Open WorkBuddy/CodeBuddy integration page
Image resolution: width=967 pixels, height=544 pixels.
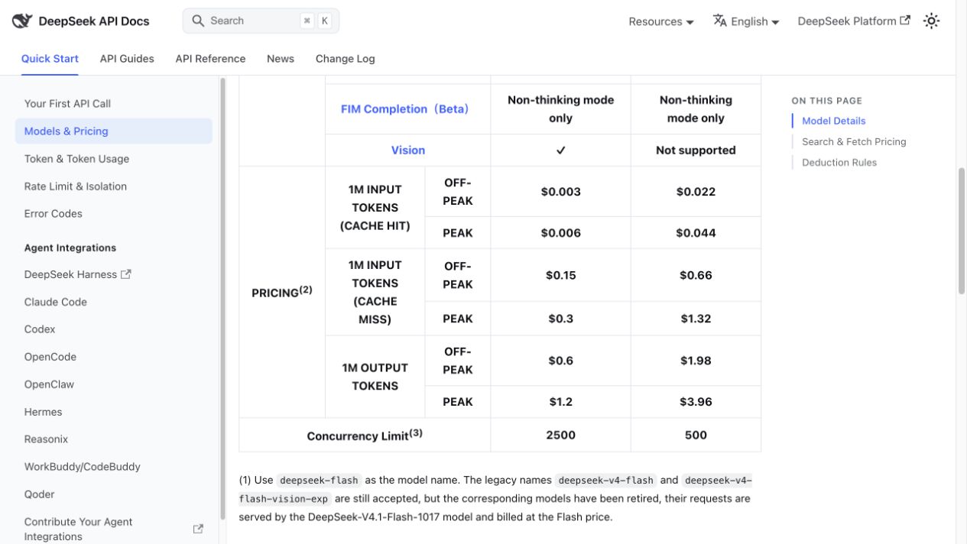pyautogui.click(x=114, y=467)
